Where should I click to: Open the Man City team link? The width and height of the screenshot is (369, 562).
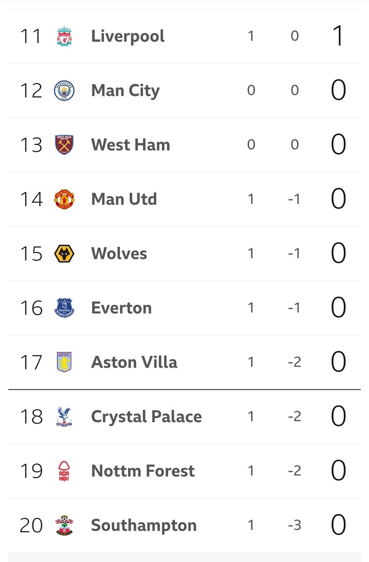click(x=125, y=91)
